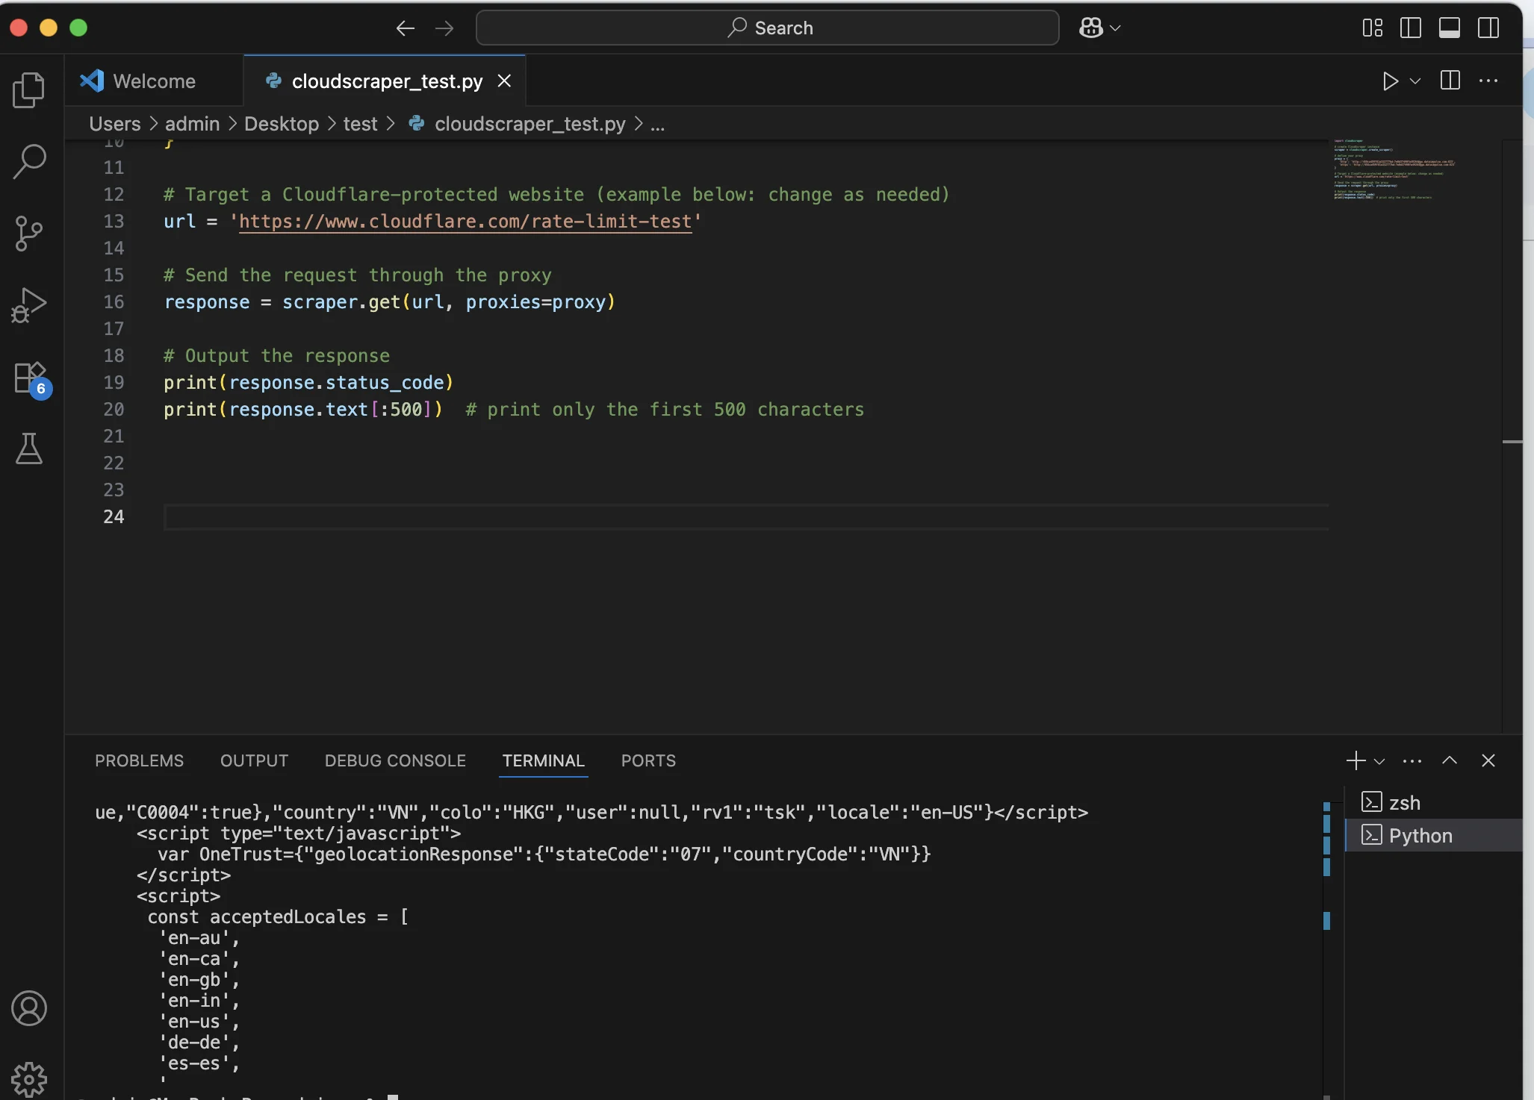1534x1100 pixels.
Task: Select the zsh terminal session
Action: click(x=1434, y=802)
